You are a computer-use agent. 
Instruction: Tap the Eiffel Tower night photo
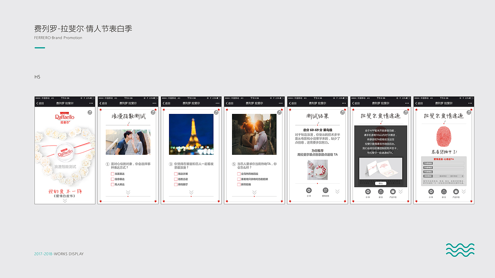click(191, 134)
